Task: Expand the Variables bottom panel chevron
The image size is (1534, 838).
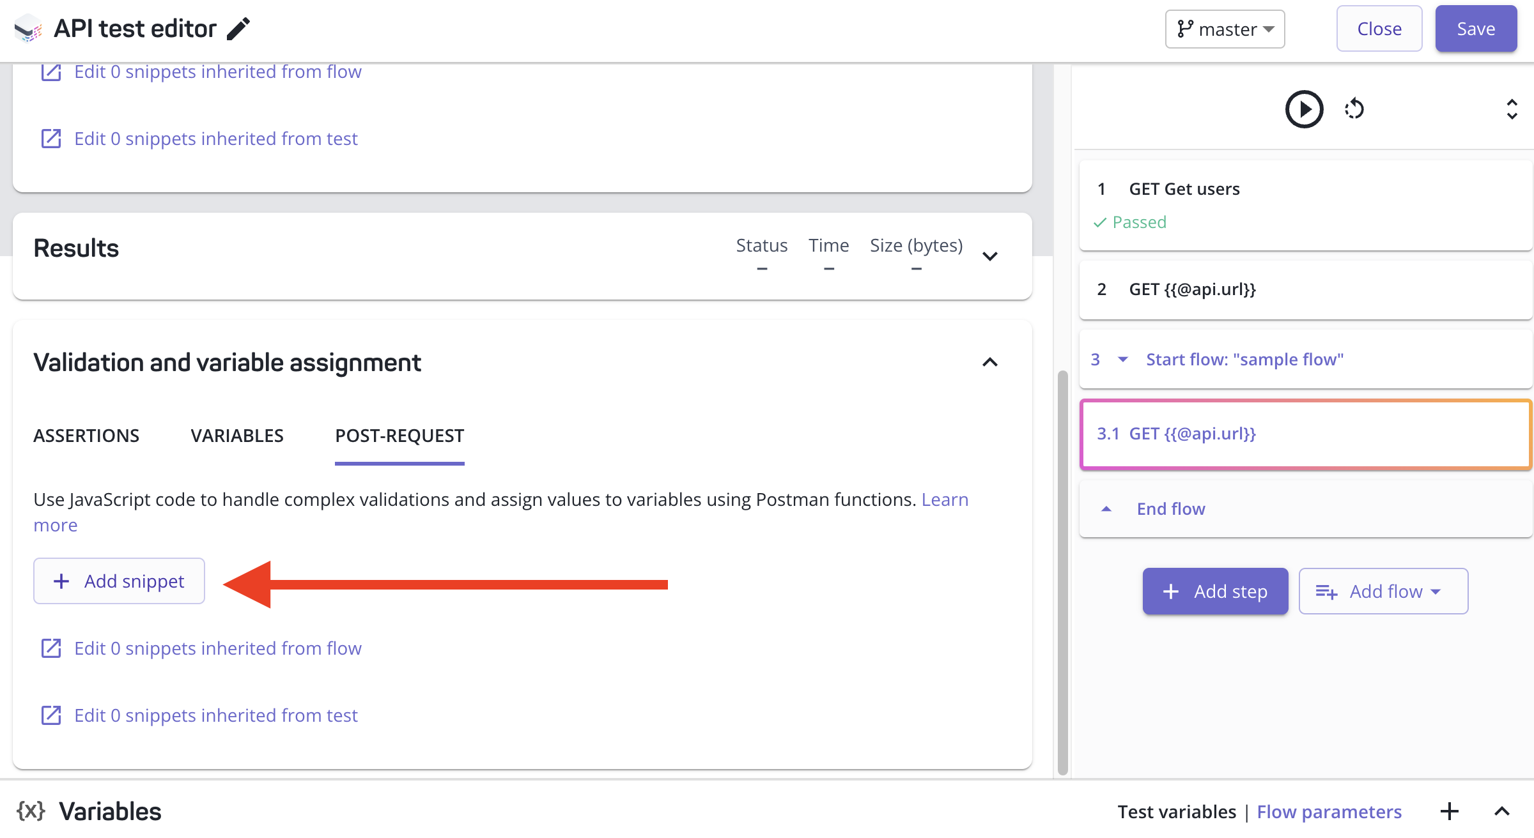Action: tap(1501, 811)
